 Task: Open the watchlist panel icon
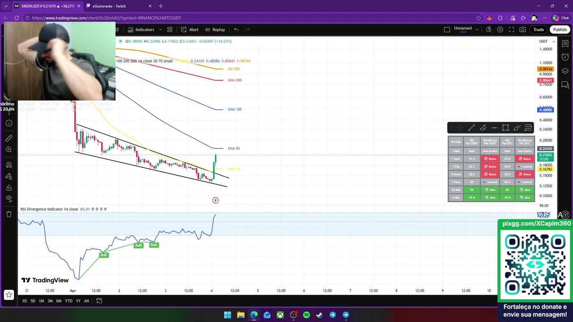(x=565, y=43)
